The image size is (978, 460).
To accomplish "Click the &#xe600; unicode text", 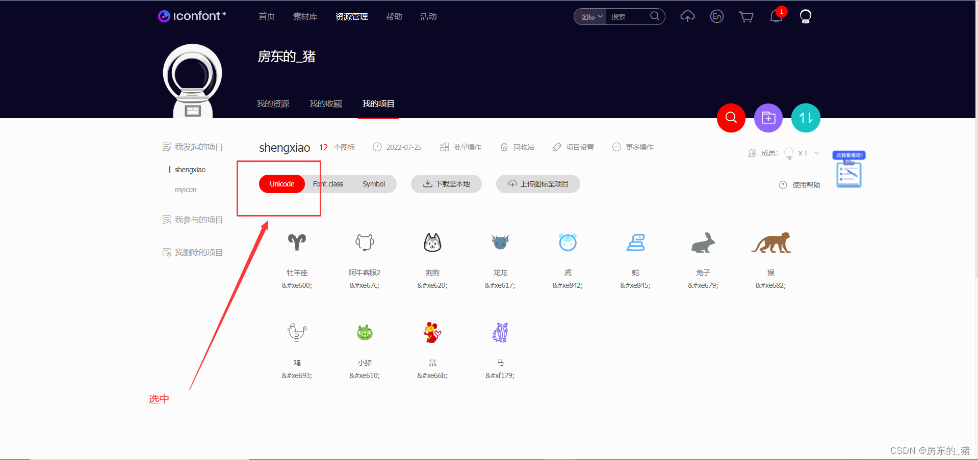I will (x=297, y=285).
